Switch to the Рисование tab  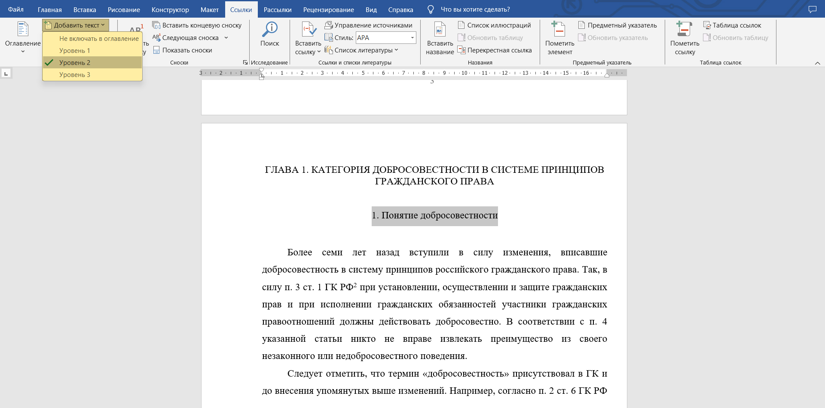[124, 9]
